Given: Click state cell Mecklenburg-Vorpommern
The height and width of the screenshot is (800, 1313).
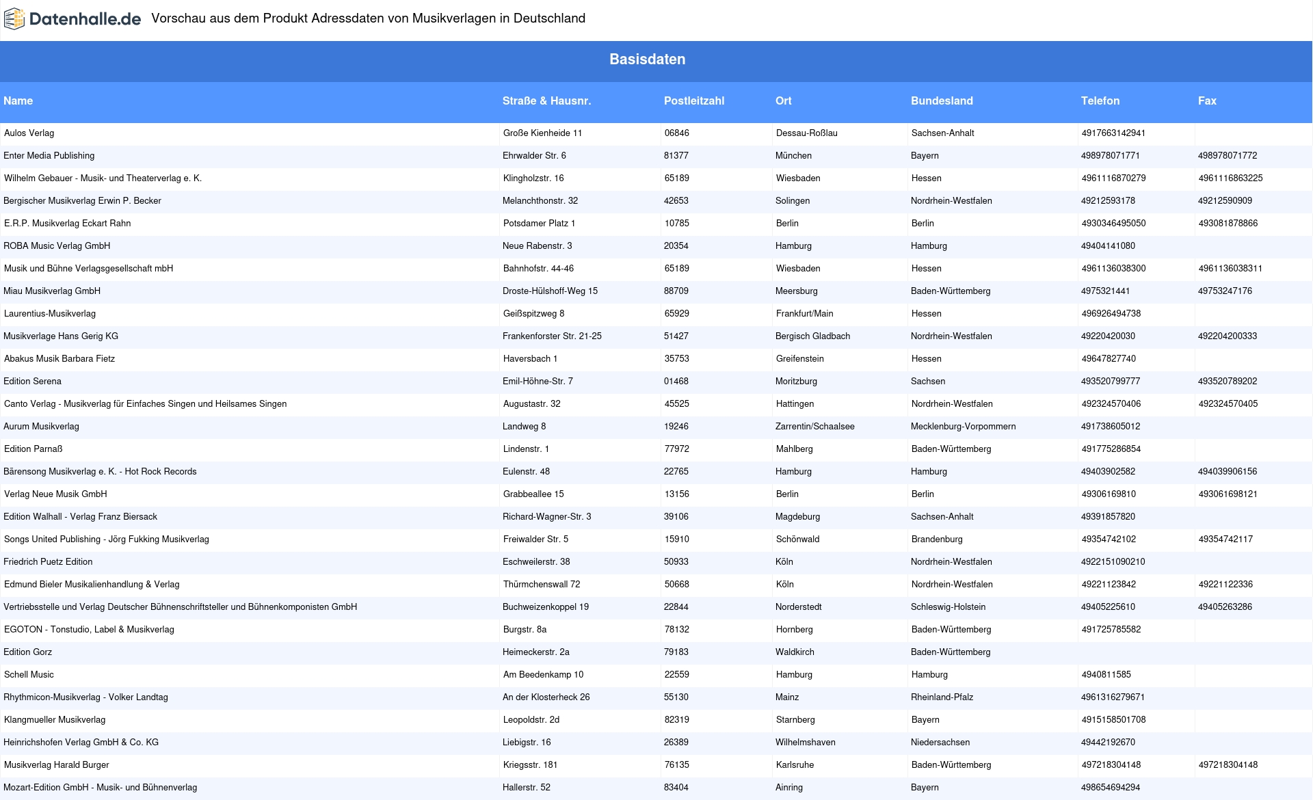Looking at the screenshot, I should pos(963,427).
